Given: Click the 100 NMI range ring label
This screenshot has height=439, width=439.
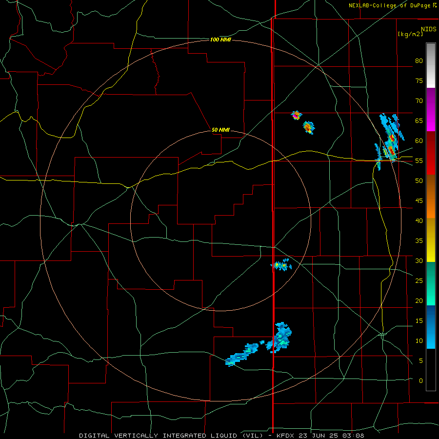Looking at the screenshot, I should (x=220, y=40).
